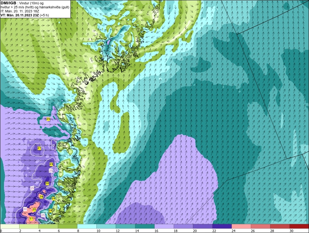Pick the 20–22 m/s violet legend swatch
Viewport: 309px width, 233px height.
point(203,226)
